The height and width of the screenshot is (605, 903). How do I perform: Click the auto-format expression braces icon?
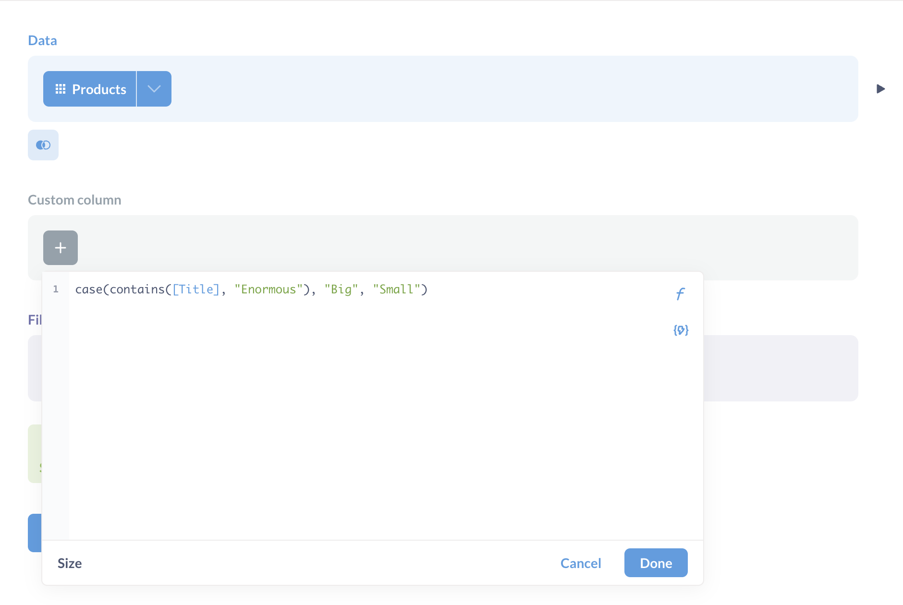(681, 330)
